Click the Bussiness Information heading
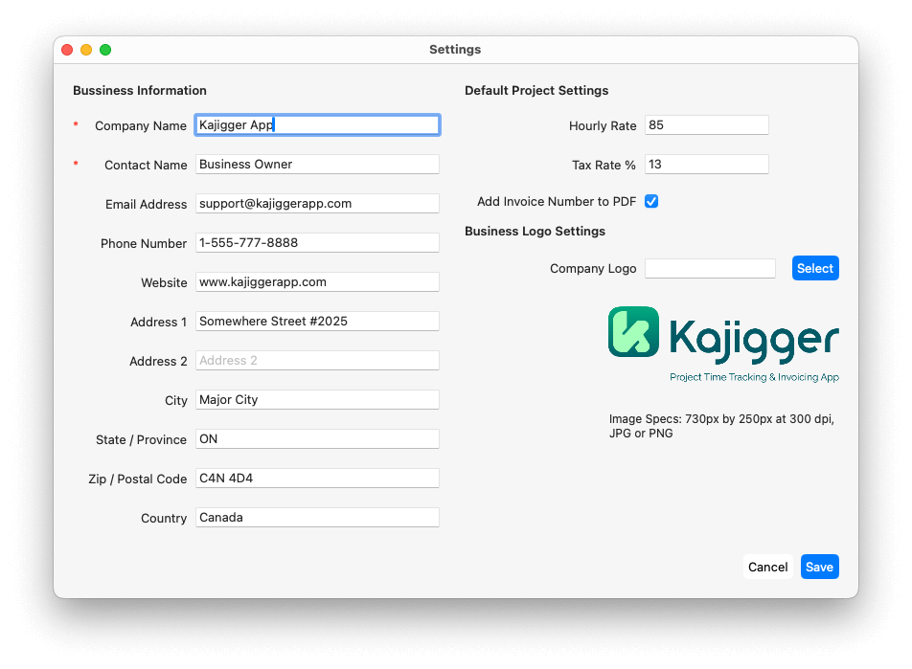This screenshot has height=669, width=912. click(140, 91)
